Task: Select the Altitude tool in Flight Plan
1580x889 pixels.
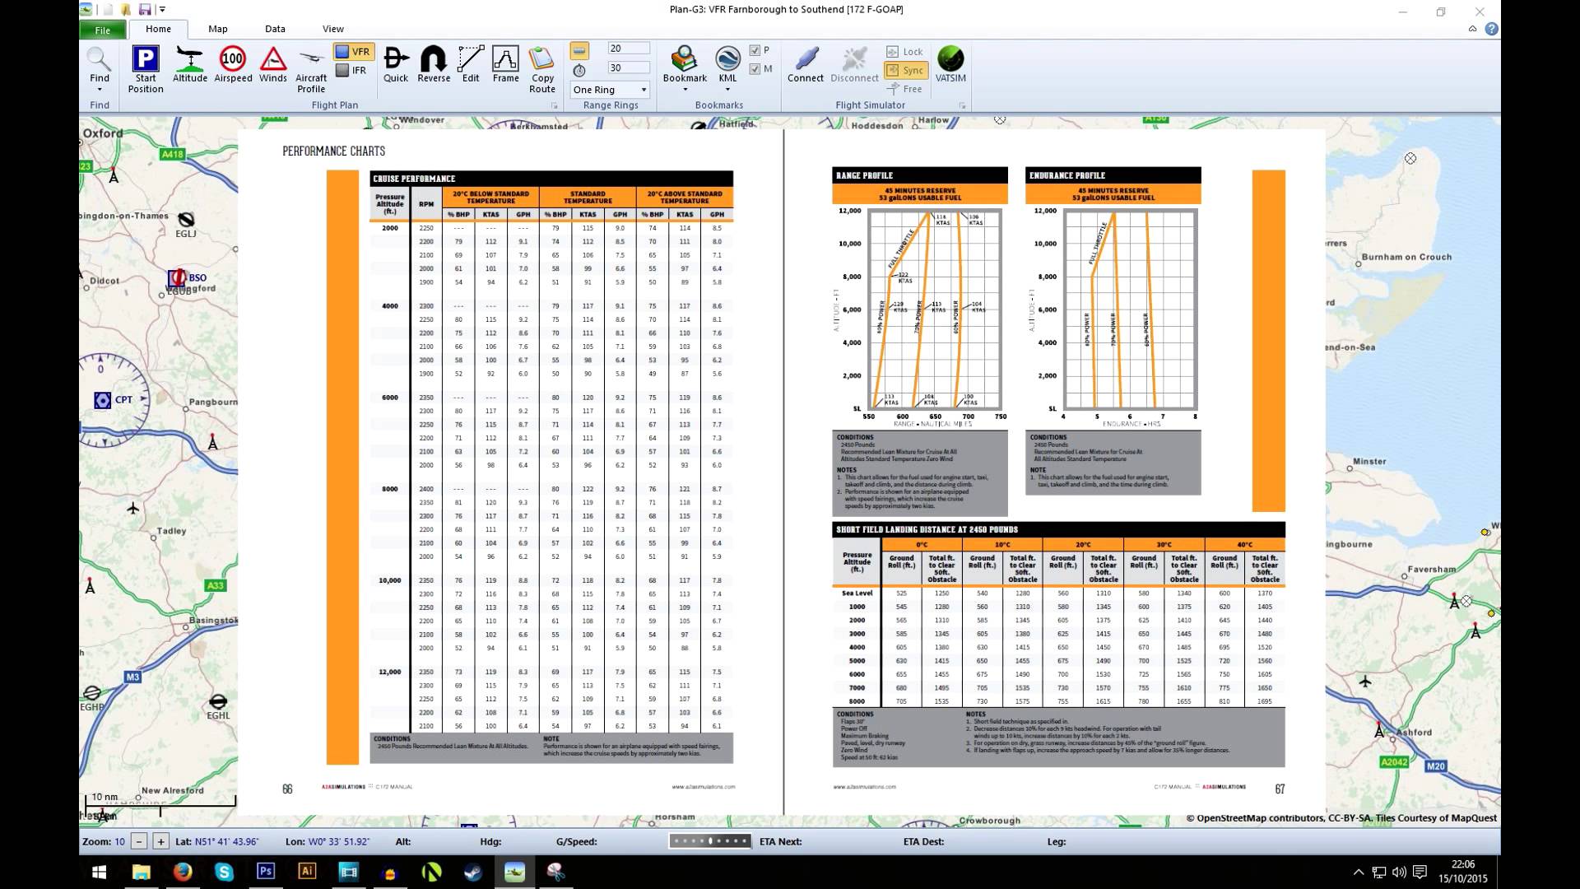Action: click(190, 66)
